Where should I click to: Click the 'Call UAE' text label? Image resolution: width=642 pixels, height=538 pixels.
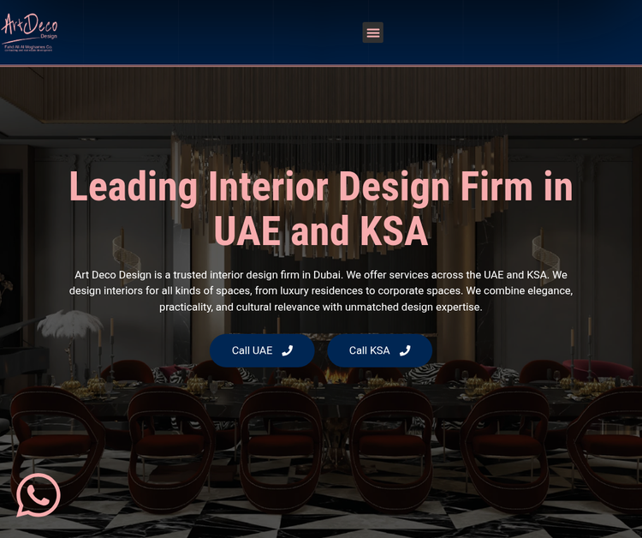(x=252, y=350)
